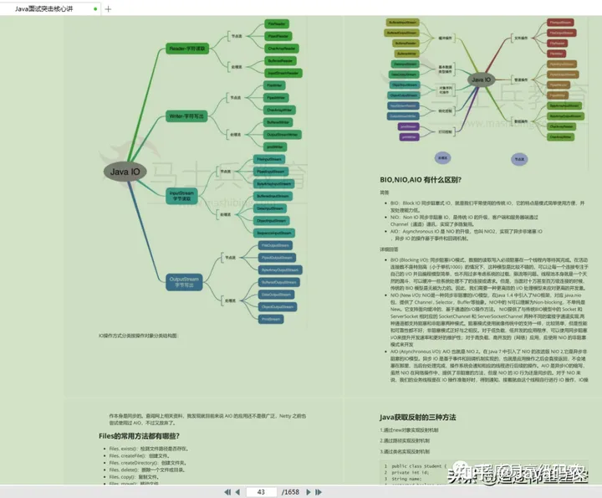The width and height of the screenshot is (602, 498).
Task: Click the purple printWriter node on right page
Action: coord(409,136)
